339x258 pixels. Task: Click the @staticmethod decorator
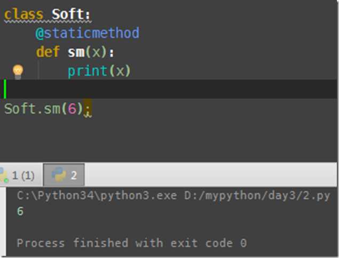[x=87, y=33]
